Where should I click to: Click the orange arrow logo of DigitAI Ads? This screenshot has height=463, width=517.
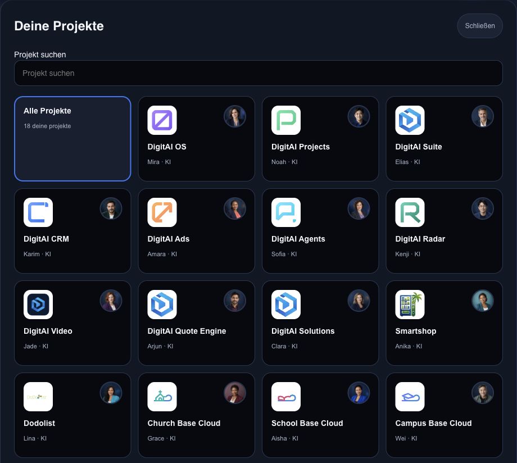[162, 212]
